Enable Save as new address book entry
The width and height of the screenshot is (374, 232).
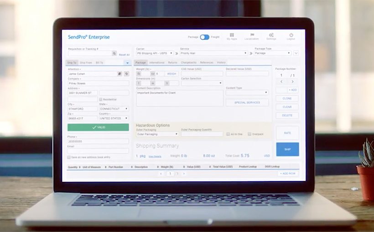(69, 157)
